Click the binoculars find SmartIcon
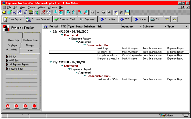Image resolution: width=191 pixels, height=119 pixels. [x=121, y=12]
